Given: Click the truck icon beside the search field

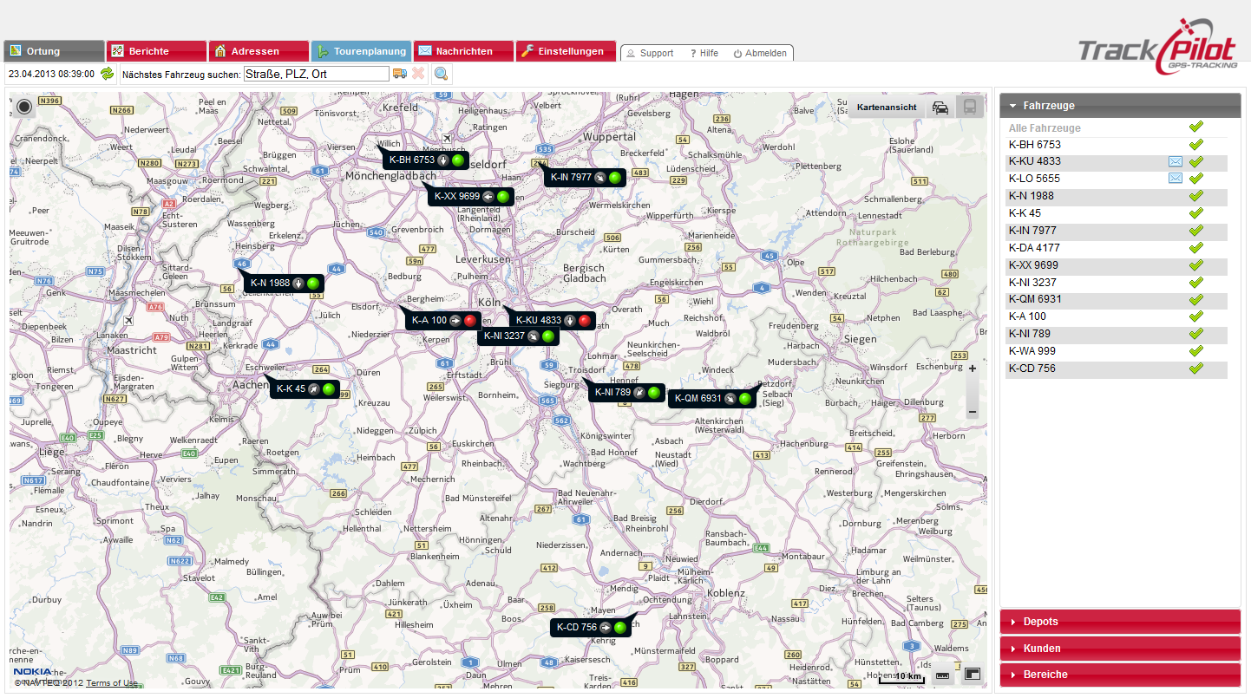Looking at the screenshot, I should coord(400,74).
